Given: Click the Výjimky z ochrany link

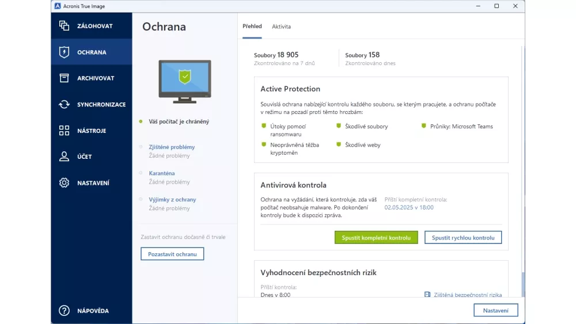Looking at the screenshot, I should click(x=172, y=200).
